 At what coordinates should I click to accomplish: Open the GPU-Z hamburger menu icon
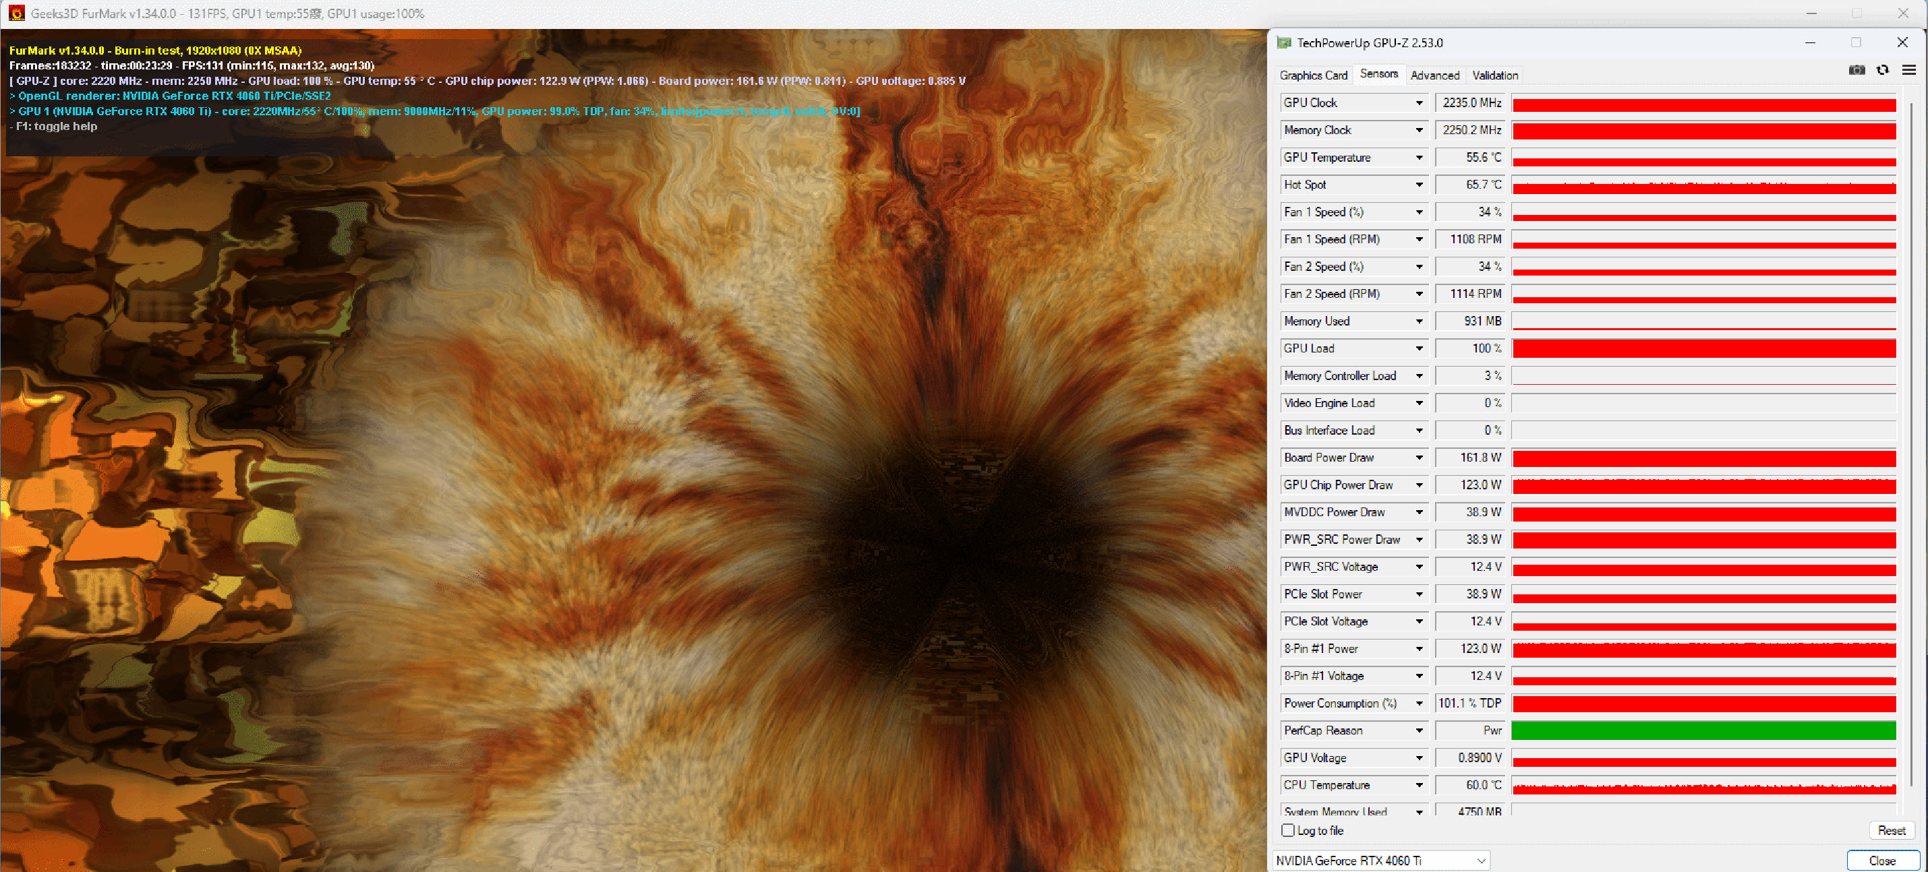1908,70
